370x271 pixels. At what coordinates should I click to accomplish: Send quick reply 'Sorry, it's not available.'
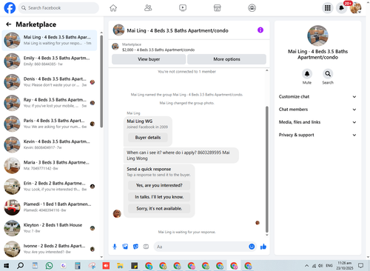coord(159,209)
